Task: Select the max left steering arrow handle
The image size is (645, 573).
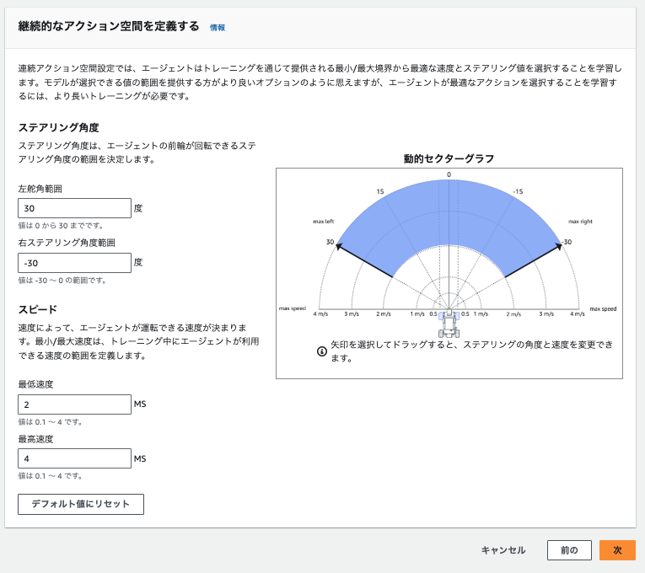Action: coord(339,246)
